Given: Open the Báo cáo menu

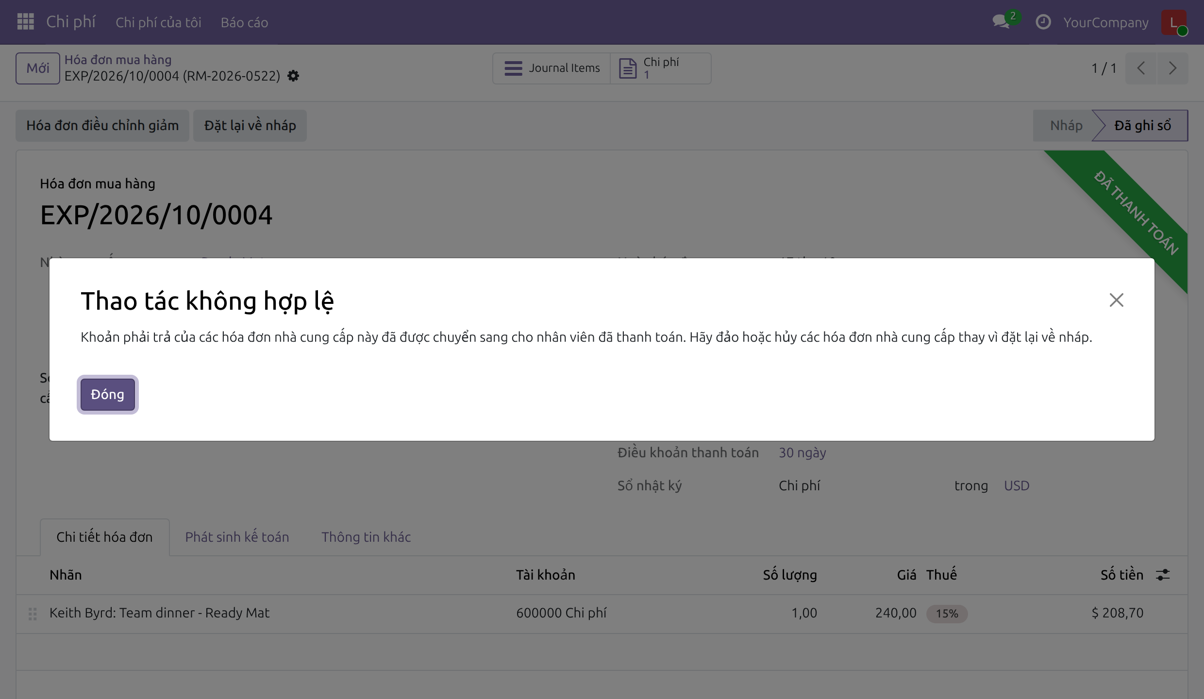Looking at the screenshot, I should (x=244, y=22).
